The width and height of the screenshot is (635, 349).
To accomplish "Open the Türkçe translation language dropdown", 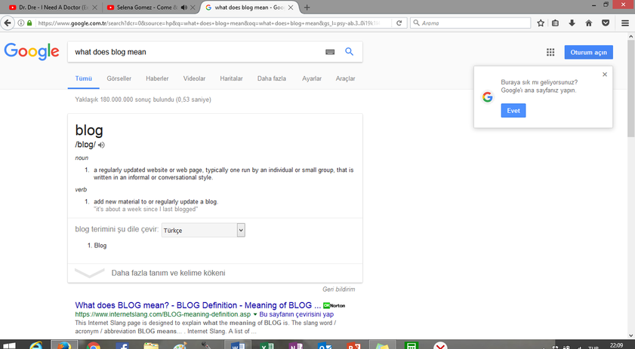I will (203, 230).
